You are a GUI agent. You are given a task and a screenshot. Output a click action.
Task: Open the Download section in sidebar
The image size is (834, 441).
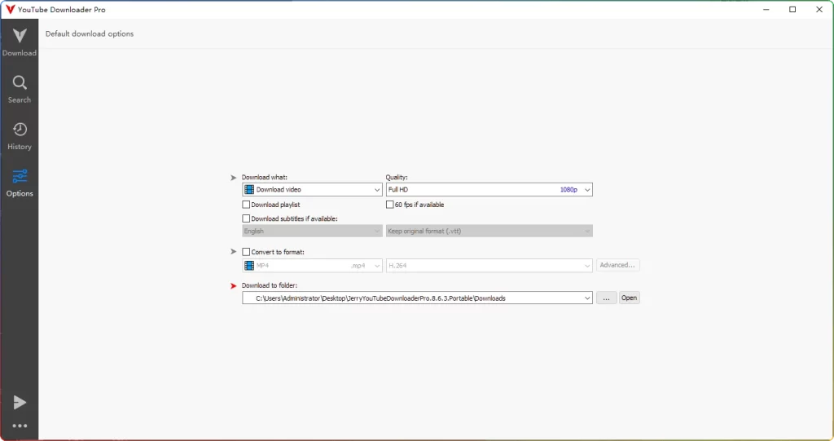pyautogui.click(x=20, y=42)
